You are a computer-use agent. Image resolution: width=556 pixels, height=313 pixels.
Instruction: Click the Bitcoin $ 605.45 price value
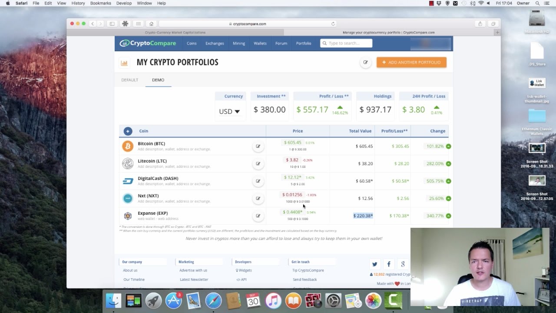pyautogui.click(x=292, y=143)
